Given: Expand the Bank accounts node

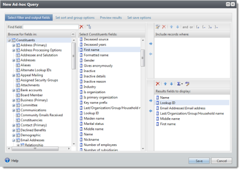Looking at the screenshot, I should coord(14,90).
